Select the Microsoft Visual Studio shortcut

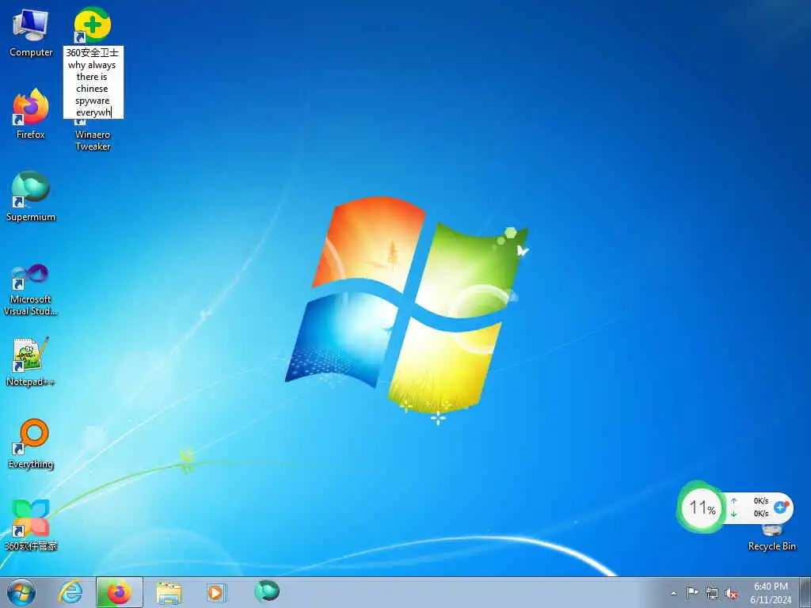[x=31, y=290]
